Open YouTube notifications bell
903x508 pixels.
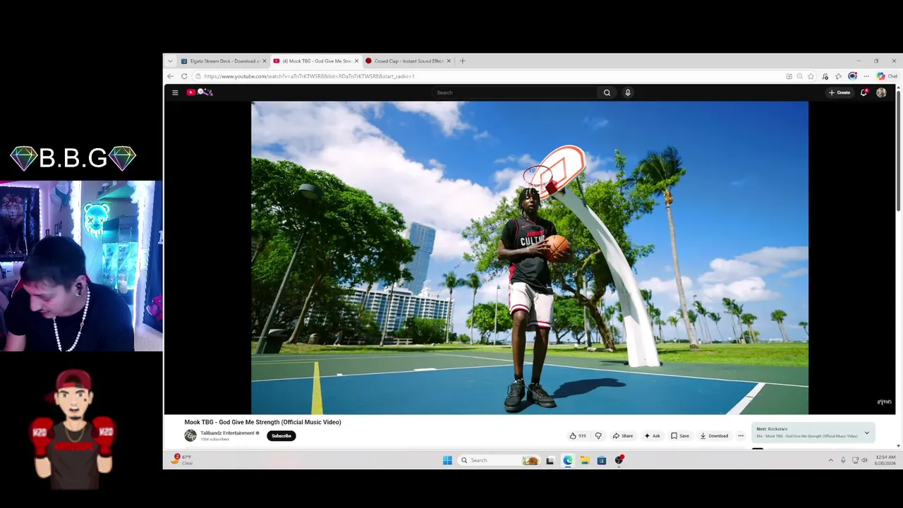click(x=863, y=92)
